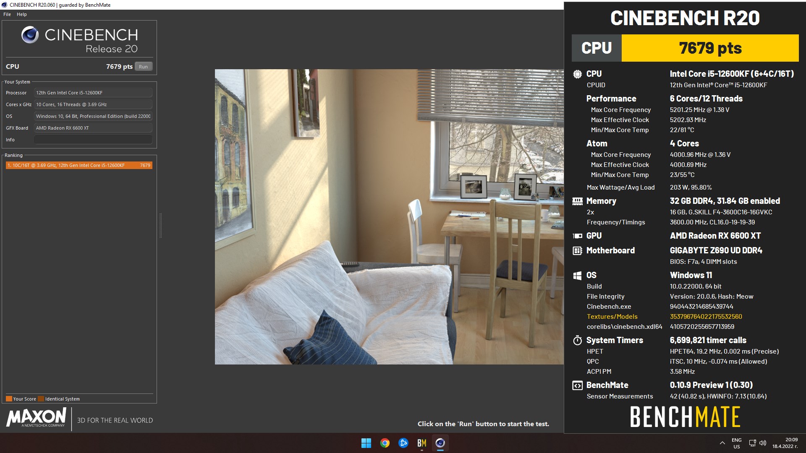Click the ENG US language indicator
This screenshot has width=806, height=453.
[737, 443]
